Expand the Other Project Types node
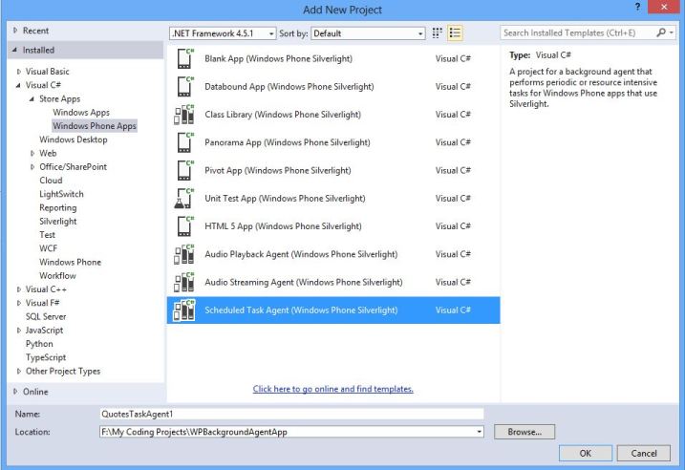685x470 pixels. [18, 372]
